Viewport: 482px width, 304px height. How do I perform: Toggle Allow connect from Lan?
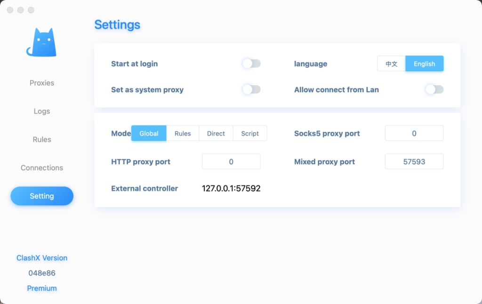point(434,89)
